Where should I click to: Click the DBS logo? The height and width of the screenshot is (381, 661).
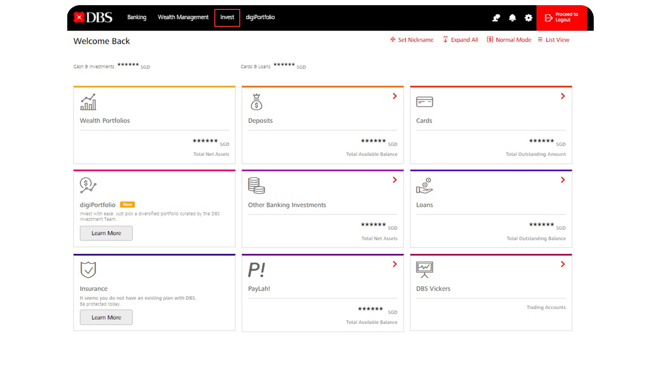click(x=93, y=18)
